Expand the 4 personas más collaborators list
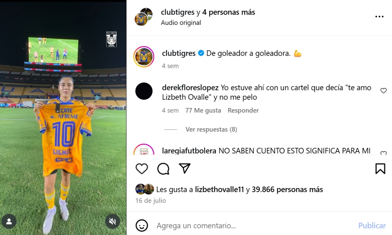The image size is (392, 235). click(229, 12)
